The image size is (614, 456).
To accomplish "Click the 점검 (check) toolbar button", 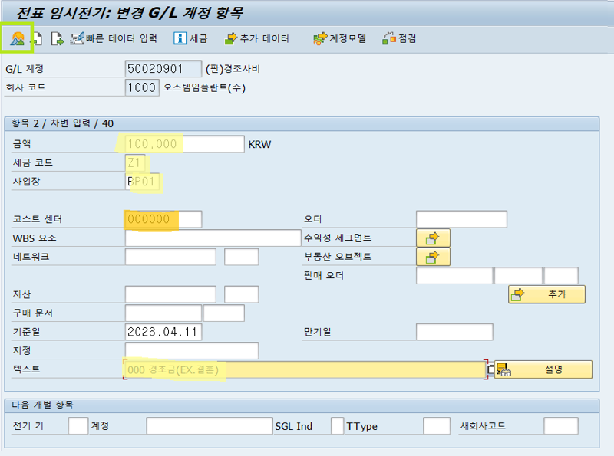I will click(399, 38).
